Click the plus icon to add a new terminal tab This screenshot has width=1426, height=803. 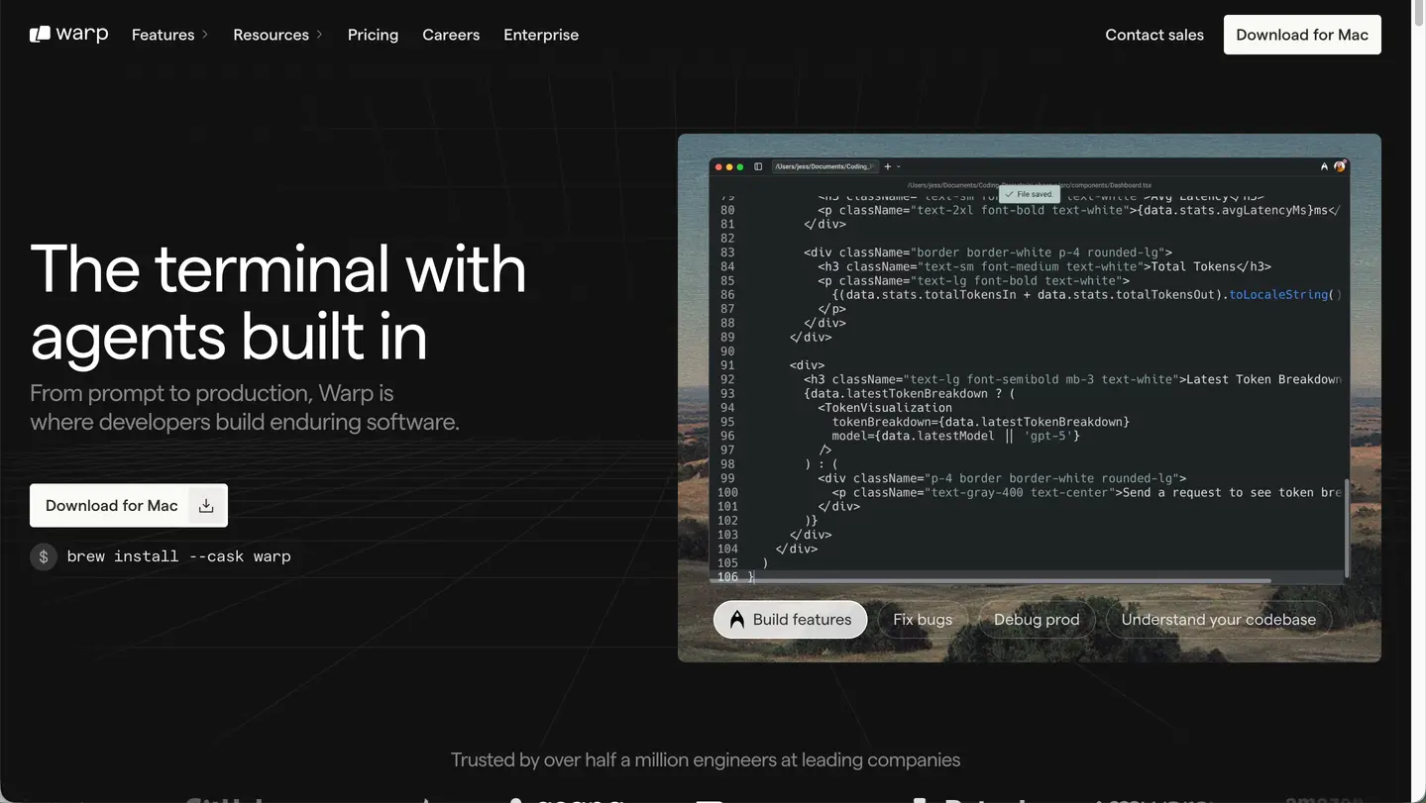click(888, 166)
